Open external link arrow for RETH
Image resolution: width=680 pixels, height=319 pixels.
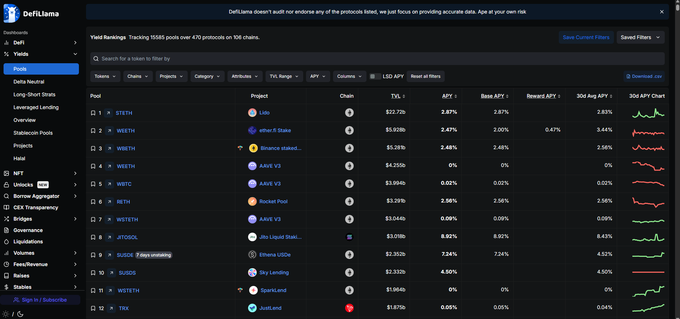(x=109, y=202)
